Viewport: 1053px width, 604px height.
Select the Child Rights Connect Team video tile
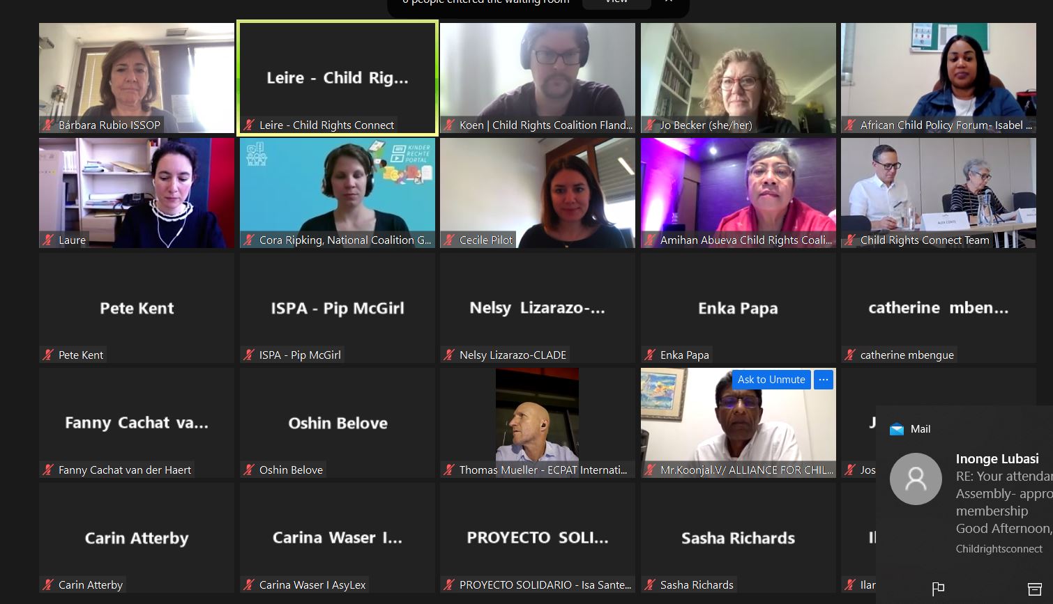coord(938,193)
